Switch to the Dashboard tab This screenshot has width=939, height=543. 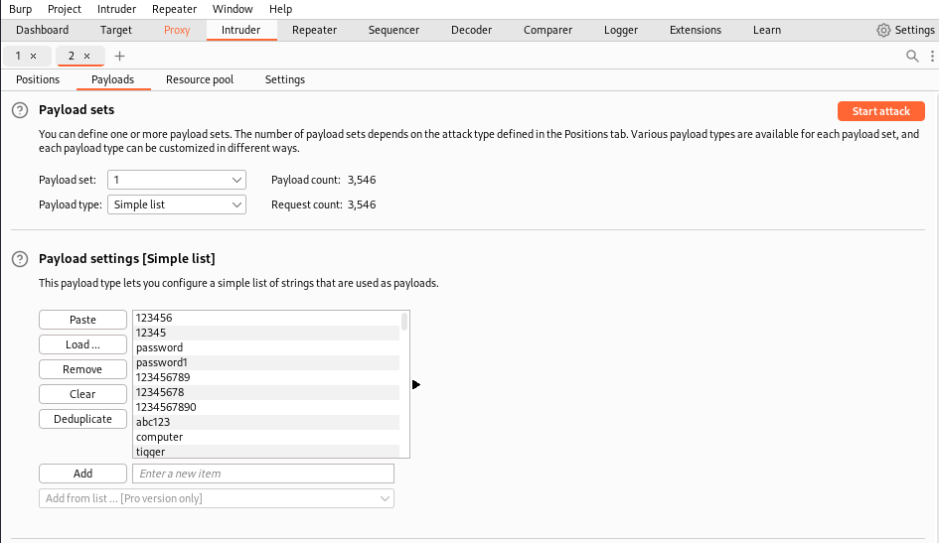click(42, 30)
